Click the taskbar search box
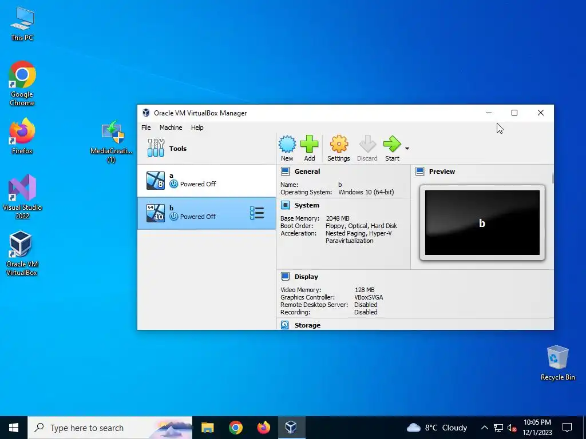 coord(110,428)
